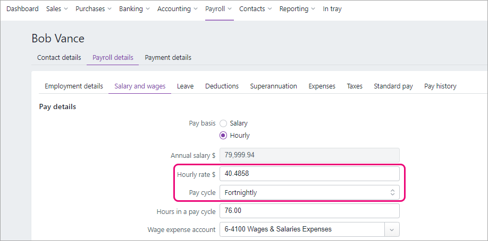Open the Payroll menu

[x=219, y=9]
